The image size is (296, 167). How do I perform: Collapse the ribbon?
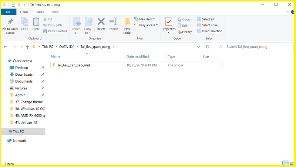287,12
